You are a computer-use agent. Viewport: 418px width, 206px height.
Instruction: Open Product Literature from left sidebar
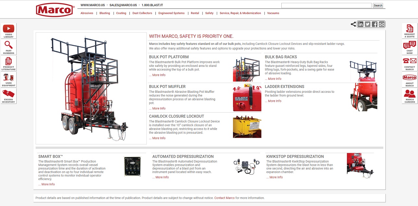click(8, 63)
